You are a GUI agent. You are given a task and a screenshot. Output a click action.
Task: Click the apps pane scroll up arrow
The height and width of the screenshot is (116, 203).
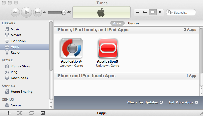(x=201, y=88)
